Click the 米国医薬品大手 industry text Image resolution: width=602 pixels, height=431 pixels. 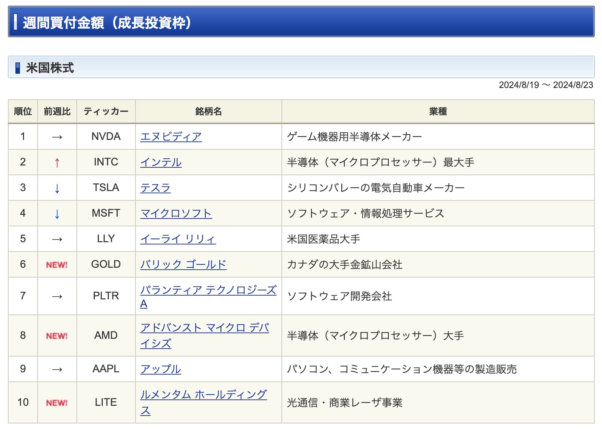pos(324,239)
